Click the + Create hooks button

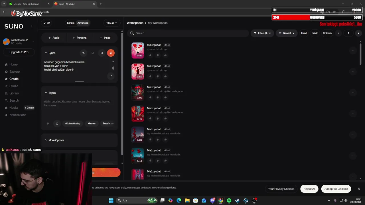(x=29, y=108)
